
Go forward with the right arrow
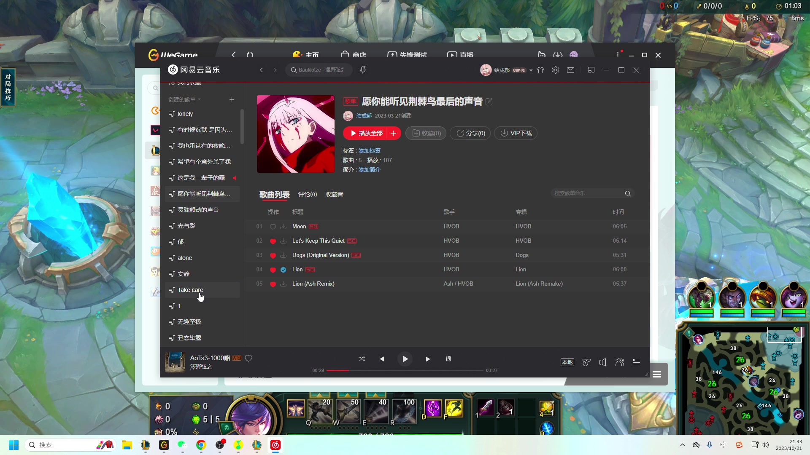[x=275, y=70]
